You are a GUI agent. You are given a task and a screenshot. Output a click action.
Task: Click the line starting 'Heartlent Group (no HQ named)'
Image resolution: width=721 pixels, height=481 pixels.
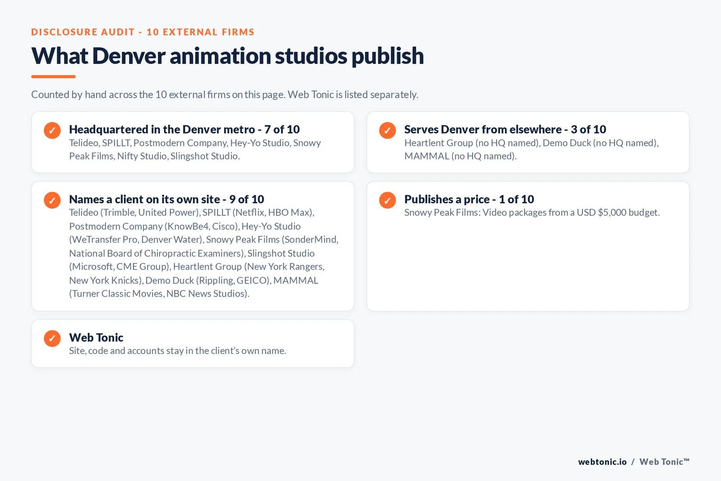(532, 143)
